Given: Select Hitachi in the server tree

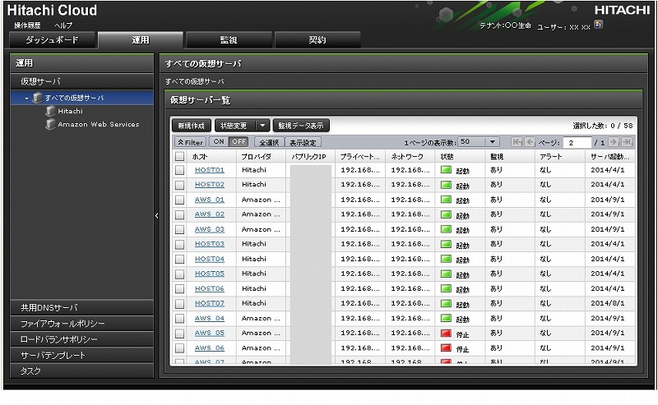Looking at the screenshot, I should (71, 111).
